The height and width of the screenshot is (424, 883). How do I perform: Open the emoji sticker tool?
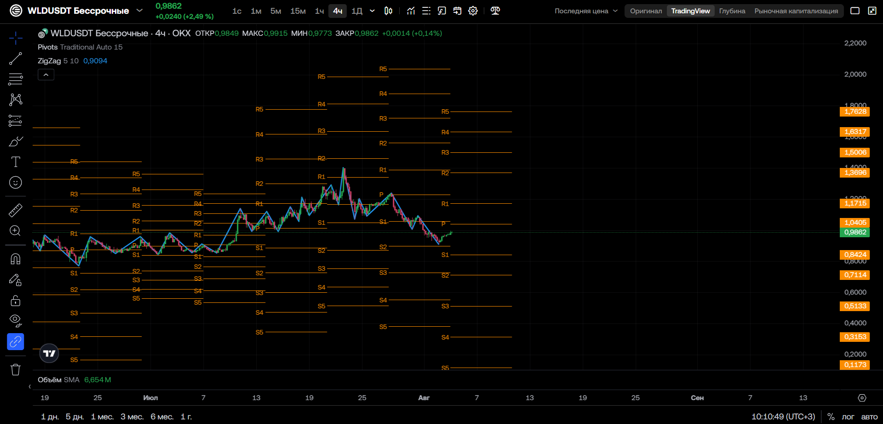[x=16, y=183]
